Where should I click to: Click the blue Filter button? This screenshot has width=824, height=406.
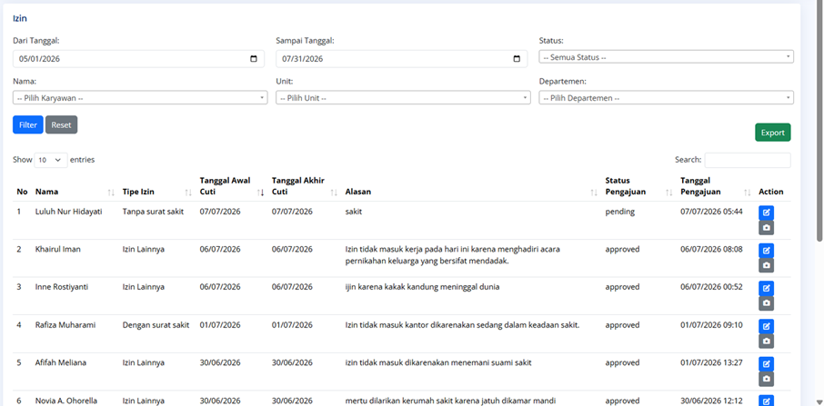28,124
